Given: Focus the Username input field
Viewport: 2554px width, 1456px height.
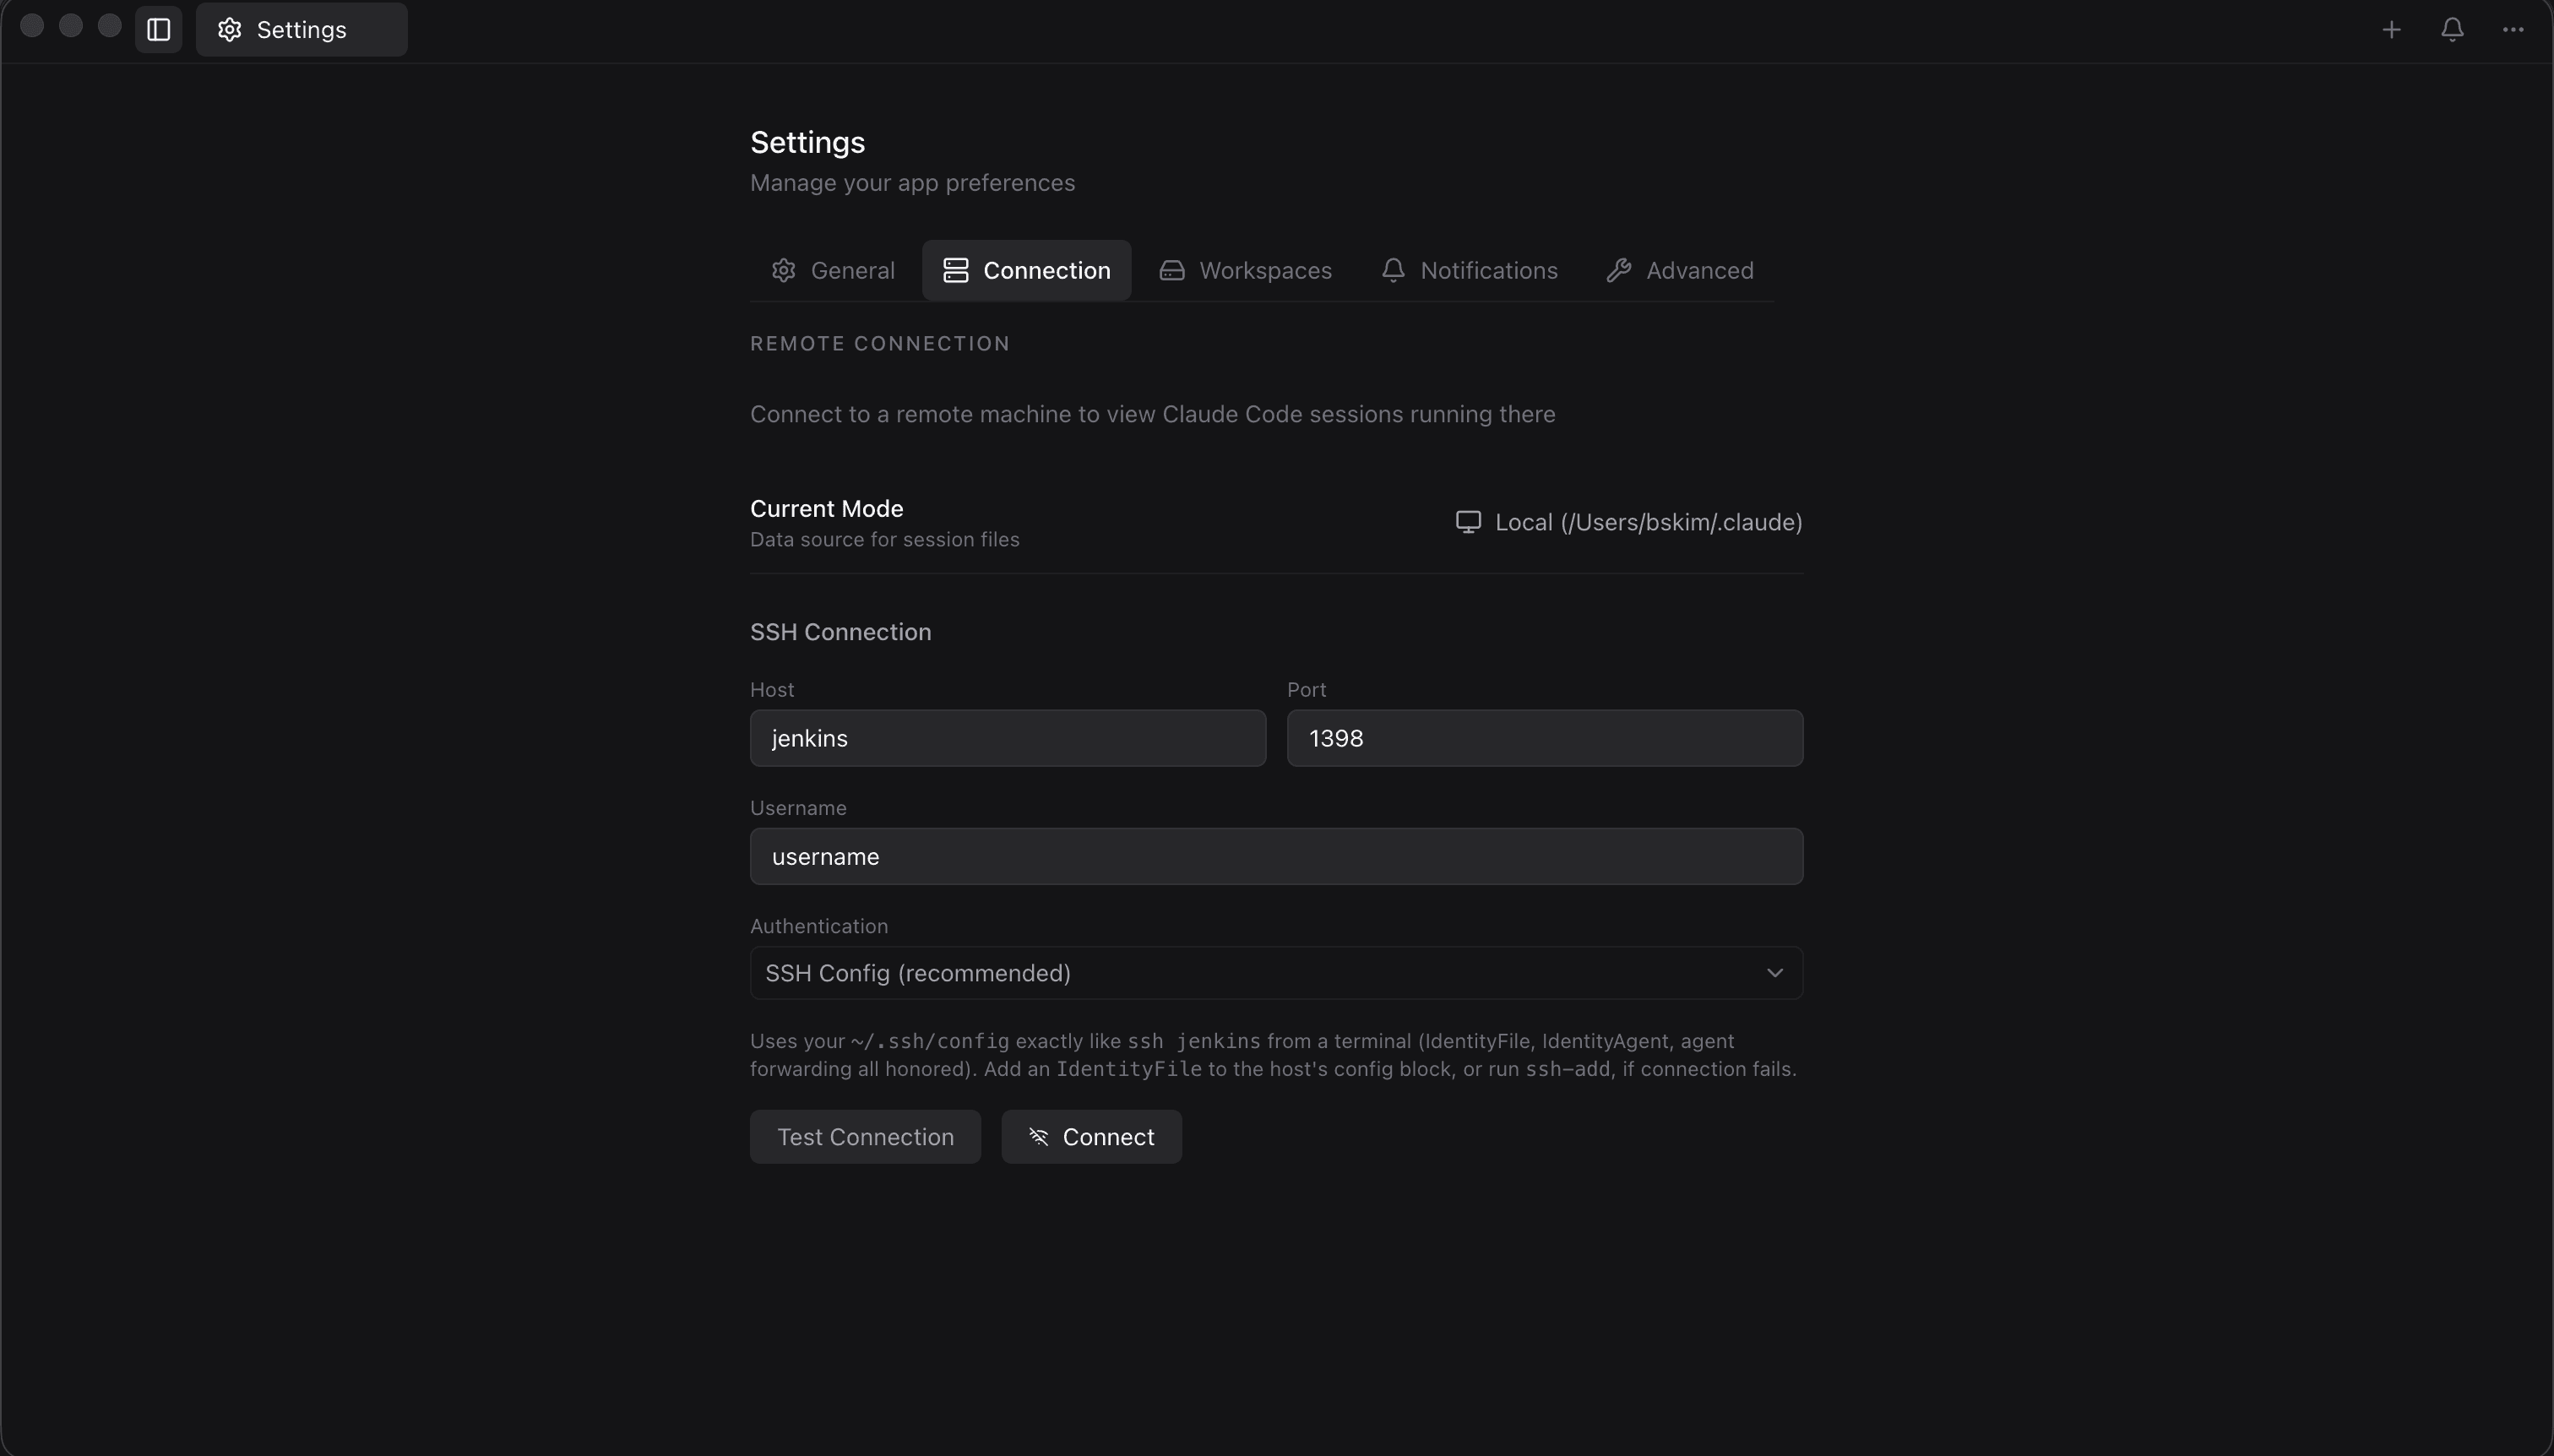Looking at the screenshot, I should coord(1276,856).
